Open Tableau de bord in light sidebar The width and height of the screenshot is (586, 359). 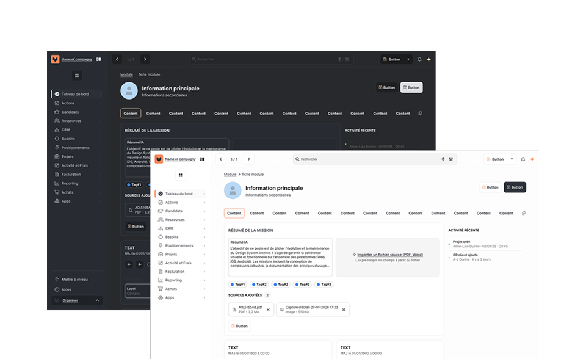[x=181, y=194]
